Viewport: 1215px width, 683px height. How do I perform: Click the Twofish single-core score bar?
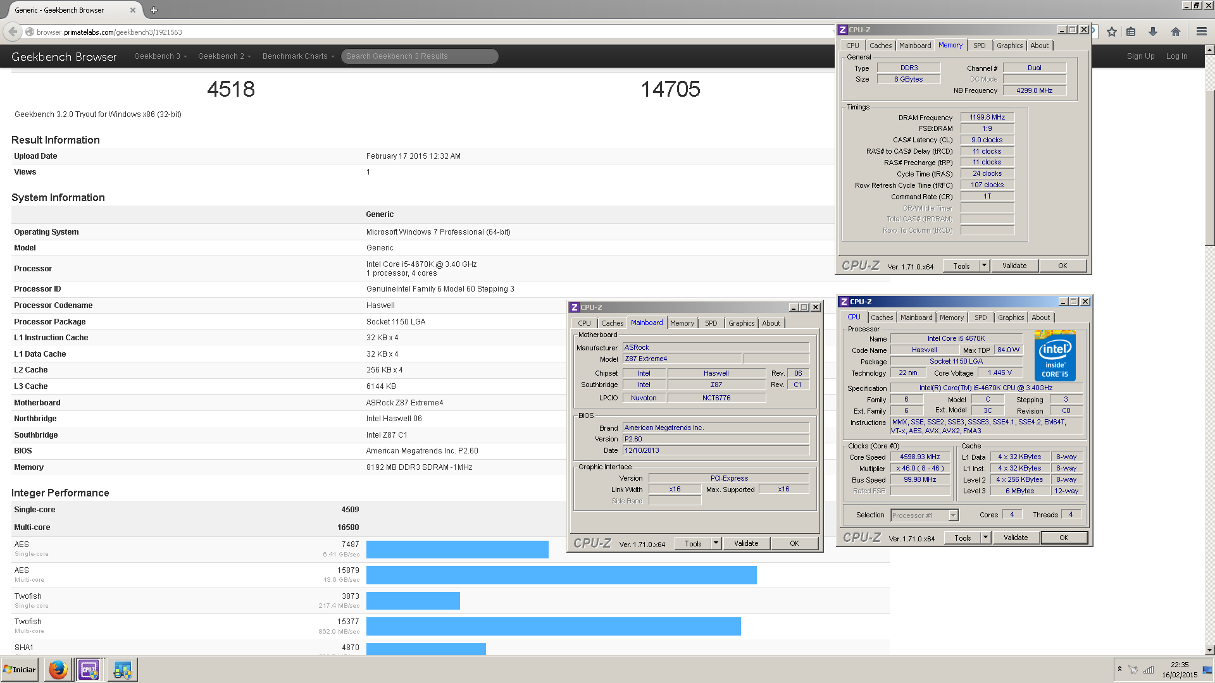(x=413, y=601)
